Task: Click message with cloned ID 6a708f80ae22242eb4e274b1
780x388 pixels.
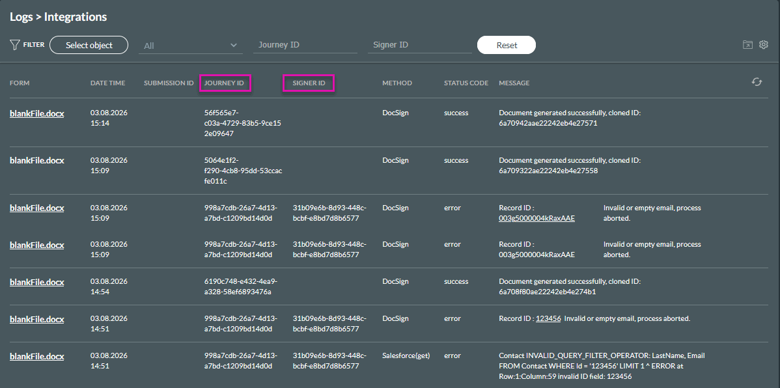Action: 570,286
